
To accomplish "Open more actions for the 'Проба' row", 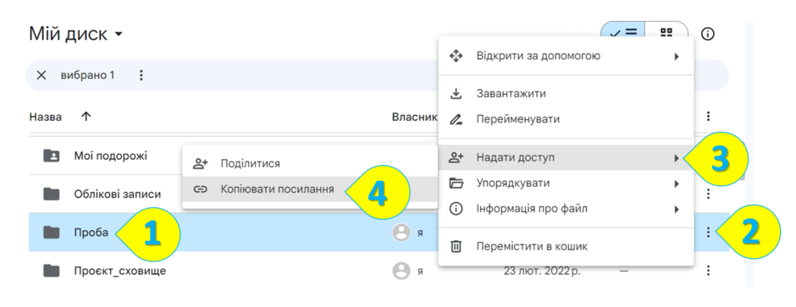I will 708,233.
